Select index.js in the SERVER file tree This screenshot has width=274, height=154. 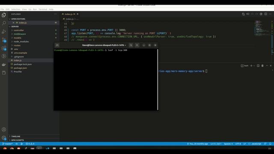tap(18, 60)
